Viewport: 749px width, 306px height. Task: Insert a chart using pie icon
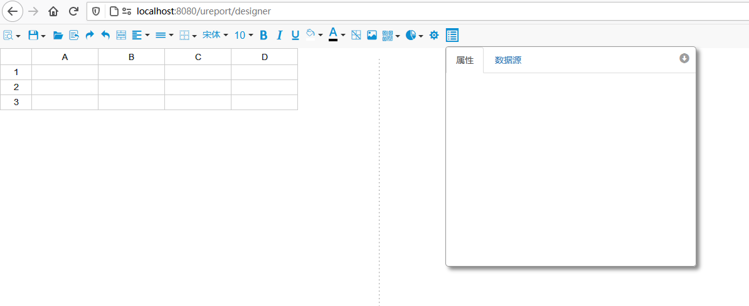tap(412, 36)
